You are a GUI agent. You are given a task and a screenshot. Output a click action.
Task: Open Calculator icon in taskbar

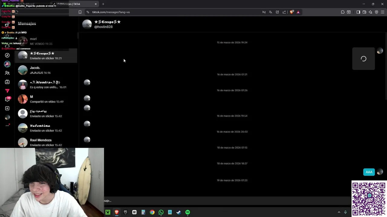[x=143, y=212]
